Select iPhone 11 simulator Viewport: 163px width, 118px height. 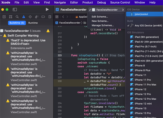[x=145, y=75]
